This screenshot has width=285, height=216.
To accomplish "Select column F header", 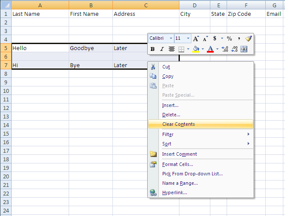I will click(246, 5).
